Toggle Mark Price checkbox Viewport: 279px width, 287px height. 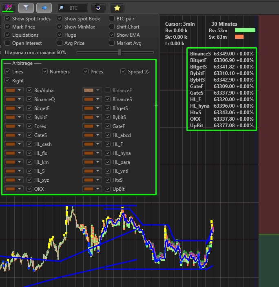tap(7, 27)
